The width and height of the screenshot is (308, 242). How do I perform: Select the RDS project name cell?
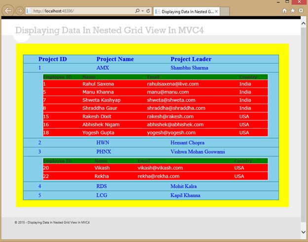(x=102, y=186)
